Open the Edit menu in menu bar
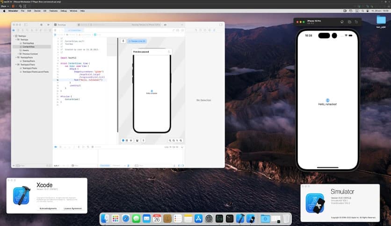This screenshot has width=391, height=226. click(29, 11)
